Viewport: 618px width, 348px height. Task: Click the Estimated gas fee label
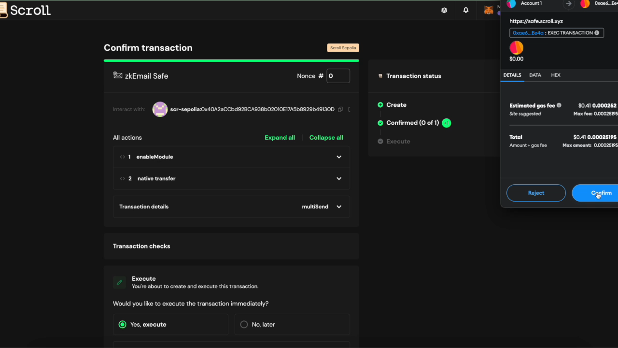click(532, 105)
